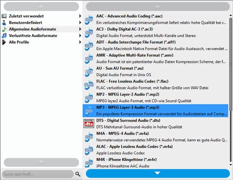
Task: Open the Benutzerdefiniert category
Action: [41, 22]
